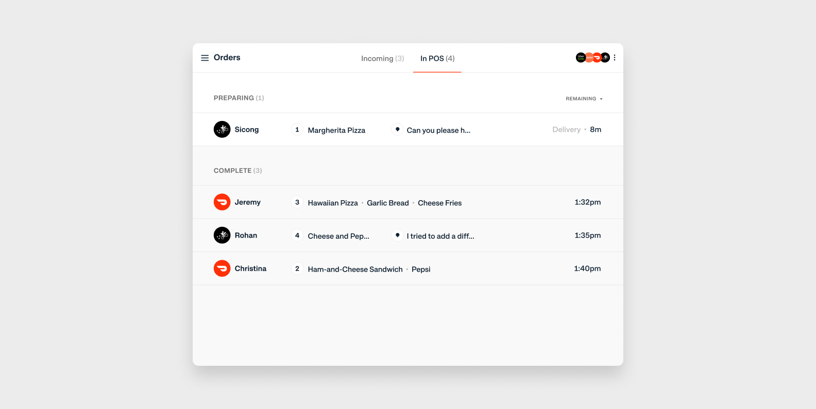
Task: Click the item count badge 4 on Rohan's order
Action: [x=297, y=236]
